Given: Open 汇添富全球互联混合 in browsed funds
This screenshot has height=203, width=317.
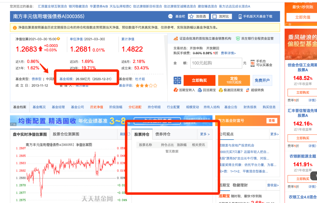Looking at the screenshot, I should pyautogui.click(x=52, y=6).
